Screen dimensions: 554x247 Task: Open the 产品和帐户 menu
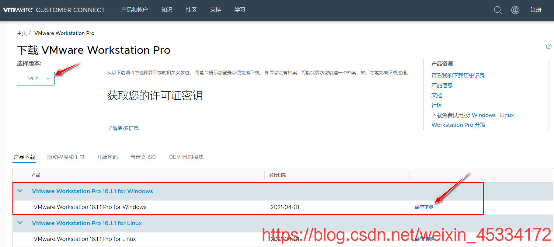(134, 10)
